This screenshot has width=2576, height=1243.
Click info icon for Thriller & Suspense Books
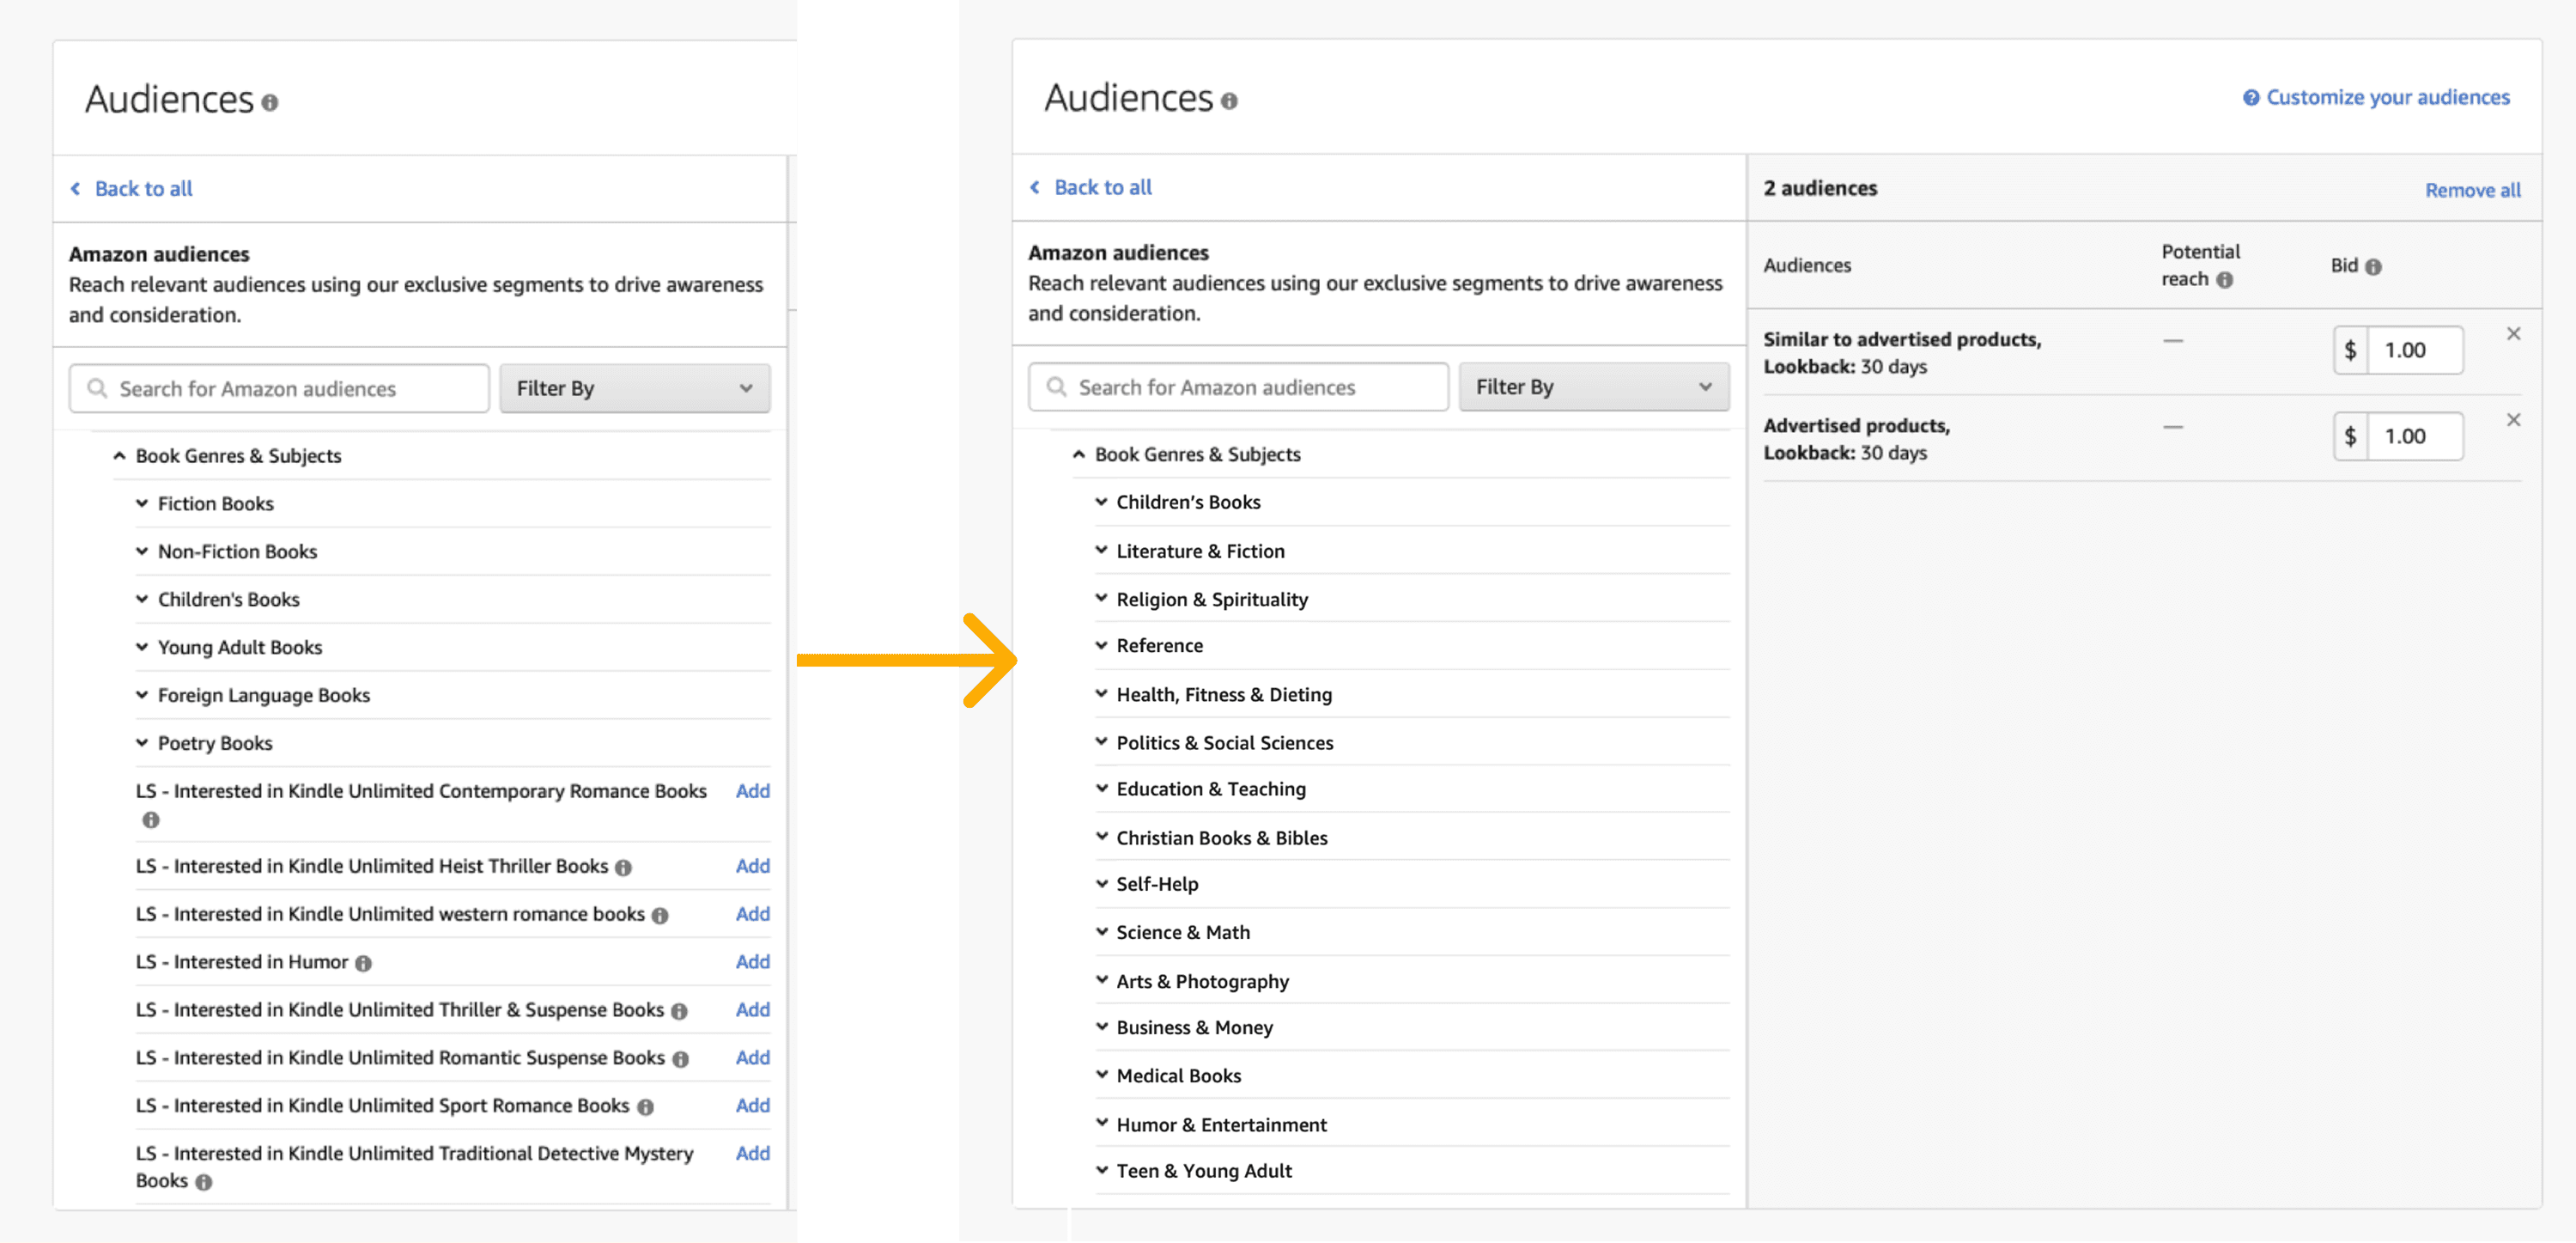click(679, 1012)
